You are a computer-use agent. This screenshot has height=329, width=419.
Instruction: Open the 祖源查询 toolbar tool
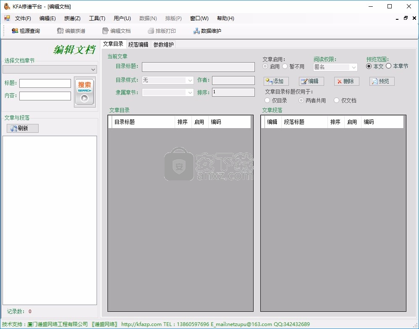click(x=26, y=31)
